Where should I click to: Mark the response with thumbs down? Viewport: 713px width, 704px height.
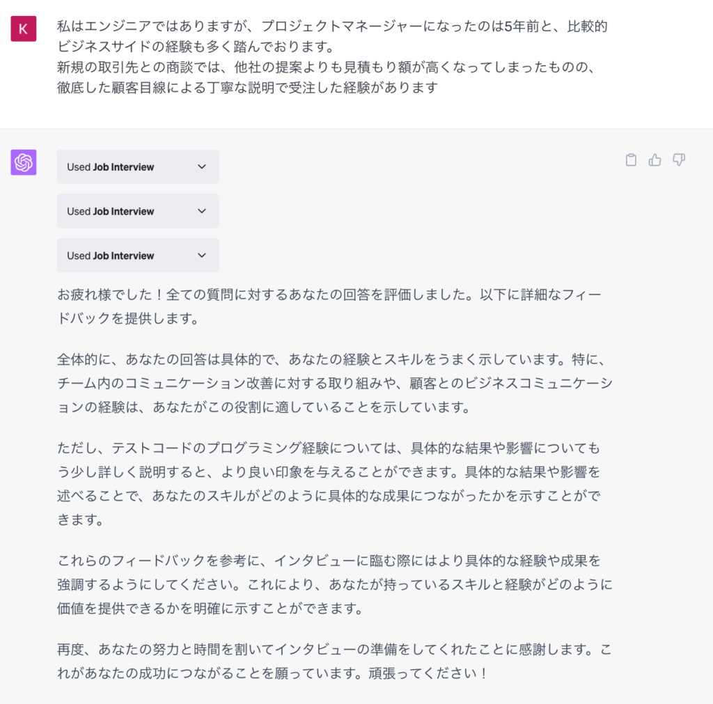679,159
